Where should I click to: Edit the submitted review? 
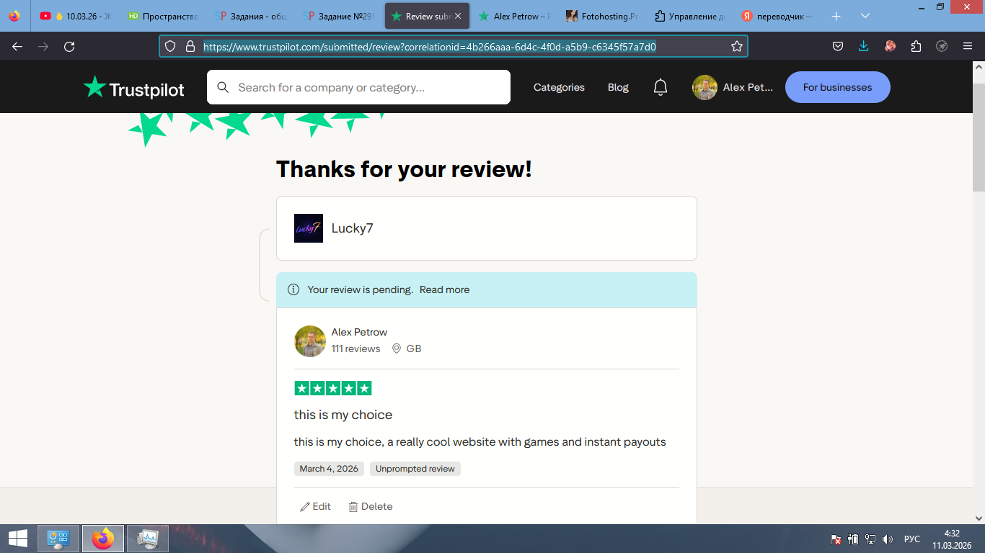315,506
